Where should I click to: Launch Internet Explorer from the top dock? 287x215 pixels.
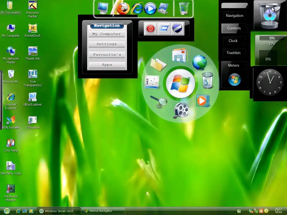click(x=137, y=9)
